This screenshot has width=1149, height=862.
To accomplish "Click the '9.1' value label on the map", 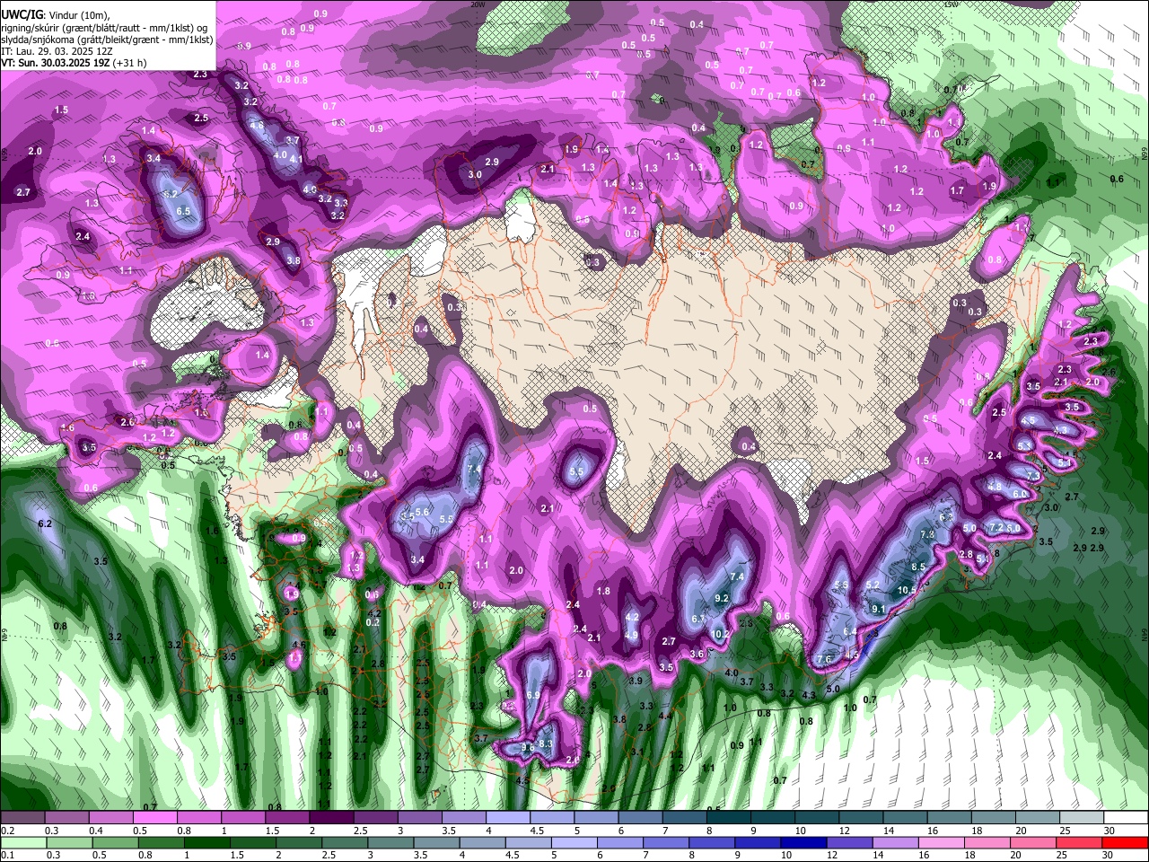I will [x=878, y=609].
